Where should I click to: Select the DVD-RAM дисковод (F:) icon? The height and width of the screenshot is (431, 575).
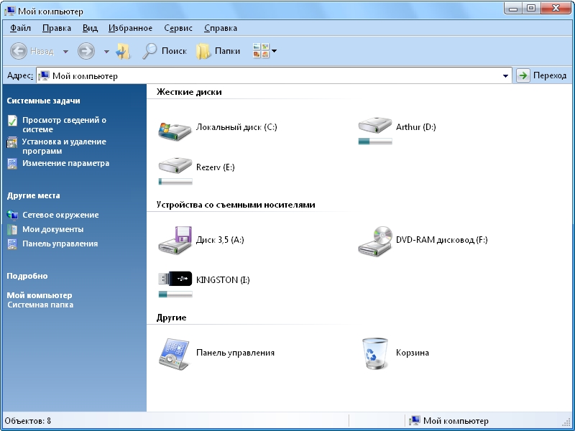point(374,241)
